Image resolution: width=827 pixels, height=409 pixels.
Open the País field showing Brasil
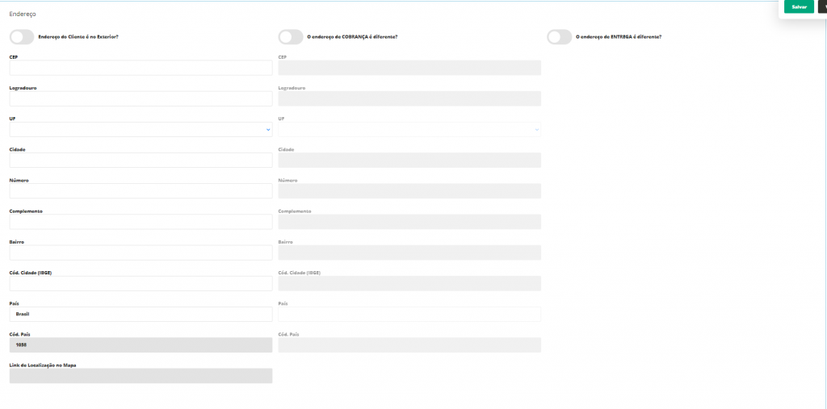click(141, 315)
